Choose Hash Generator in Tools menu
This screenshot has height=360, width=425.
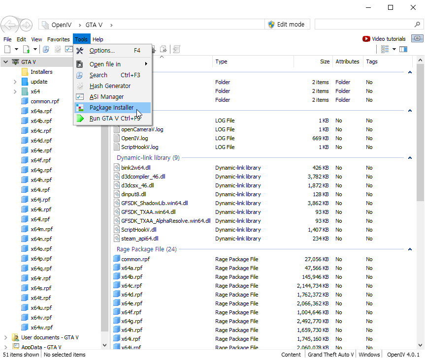tap(112, 86)
